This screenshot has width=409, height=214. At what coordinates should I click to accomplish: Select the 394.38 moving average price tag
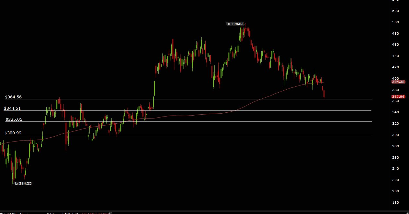pos(398,82)
